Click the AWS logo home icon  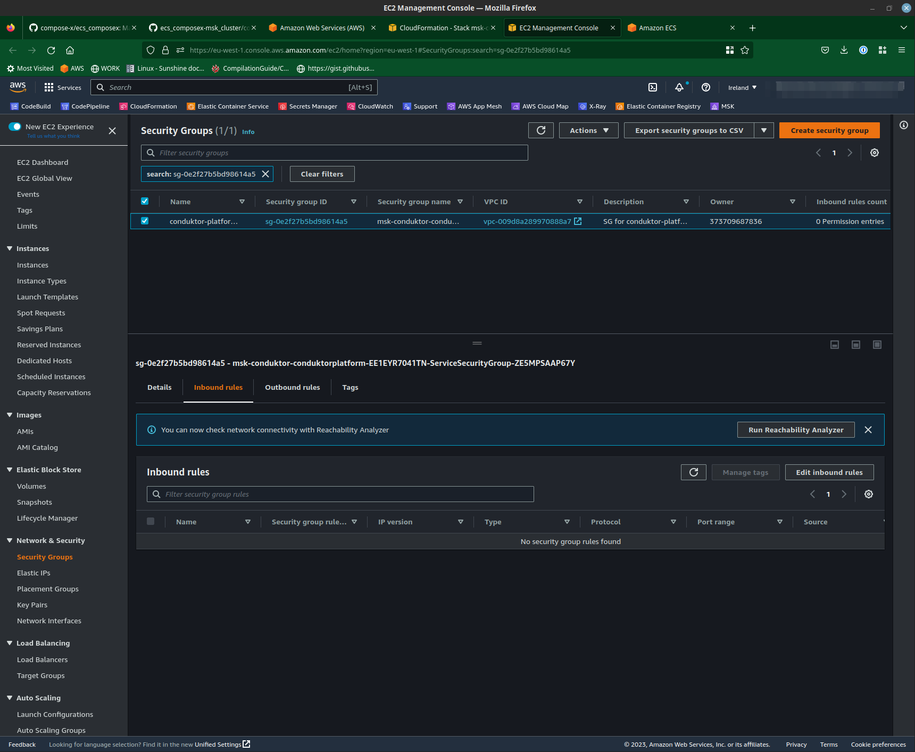(x=18, y=87)
